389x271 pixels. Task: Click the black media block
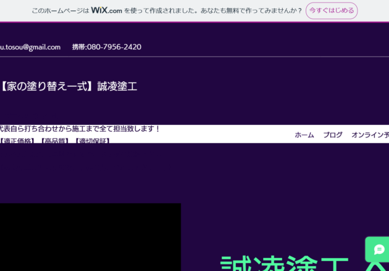(90, 237)
